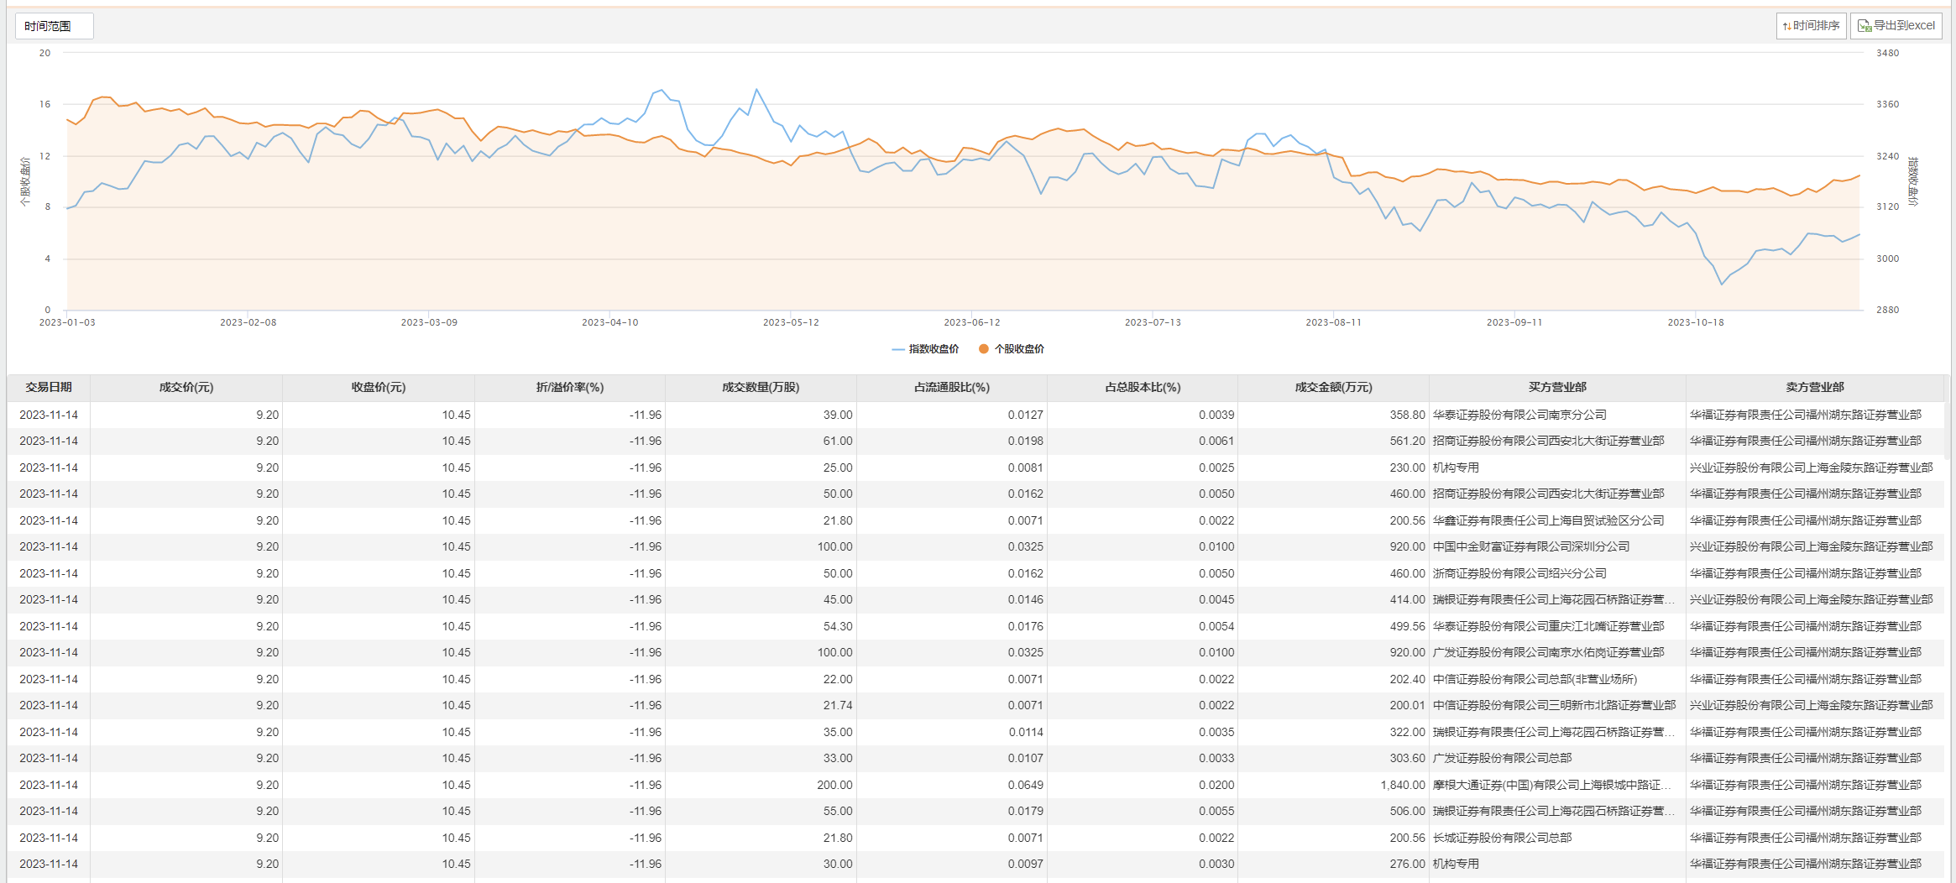This screenshot has height=883, width=1956.
Task: Click the 中国中金财富证券 buyer cell
Action: pos(1530,547)
